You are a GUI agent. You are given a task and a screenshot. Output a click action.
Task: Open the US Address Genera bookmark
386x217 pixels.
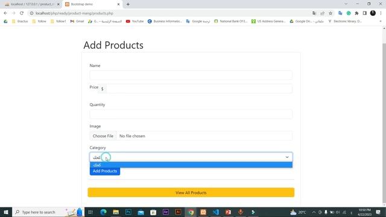tap(268, 22)
